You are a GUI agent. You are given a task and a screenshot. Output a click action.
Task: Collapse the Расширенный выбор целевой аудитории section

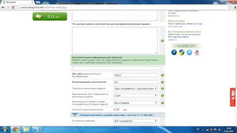tap(118, 115)
